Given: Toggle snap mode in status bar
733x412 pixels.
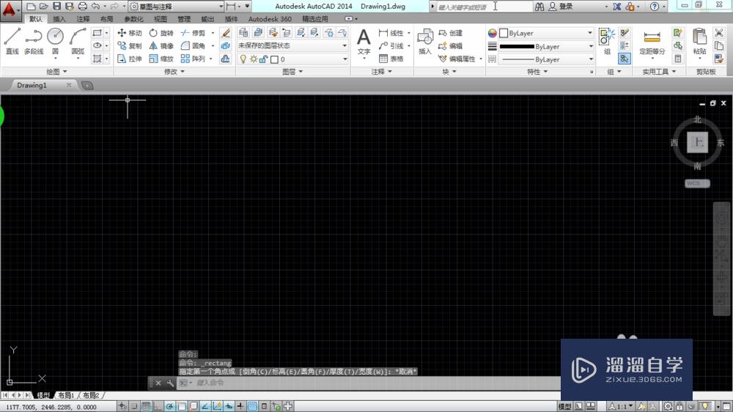Looking at the screenshot, I should [134, 406].
